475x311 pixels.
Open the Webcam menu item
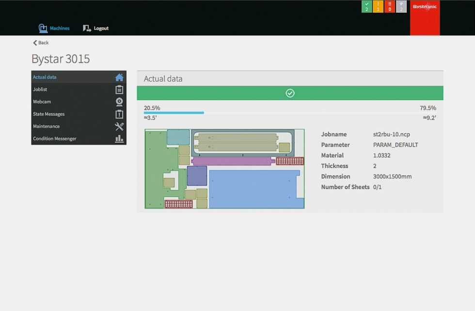(79, 102)
